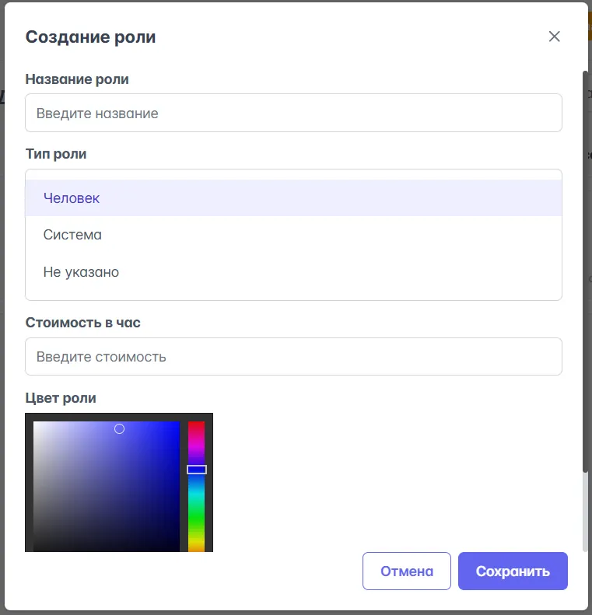Viewport: 592px width, 615px height.
Task: Click the Введите название input field
Action: [x=293, y=114]
